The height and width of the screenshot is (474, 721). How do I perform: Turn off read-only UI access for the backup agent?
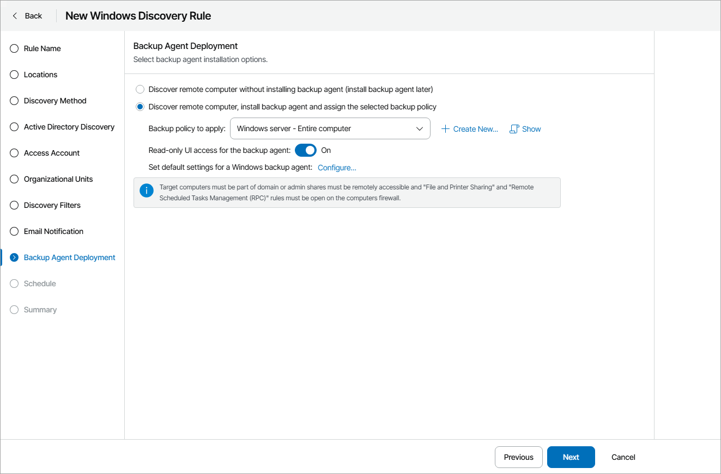[x=305, y=150]
